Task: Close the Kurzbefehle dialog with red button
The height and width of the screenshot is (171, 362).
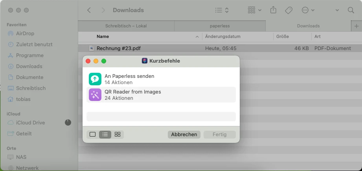Action: pos(88,61)
